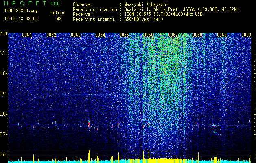Click the curved green echo trace below 0859
The width and height of the screenshot is (256, 163).
point(216,129)
